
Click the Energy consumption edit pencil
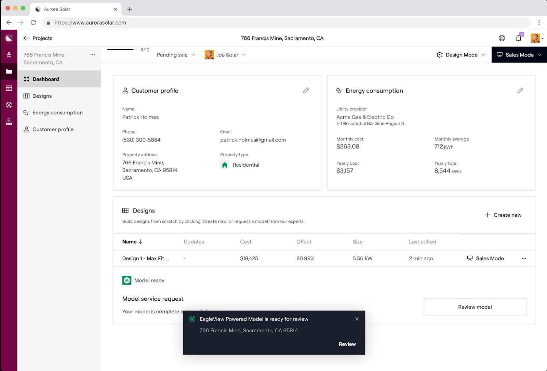pyautogui.click(x=520, y=91)
